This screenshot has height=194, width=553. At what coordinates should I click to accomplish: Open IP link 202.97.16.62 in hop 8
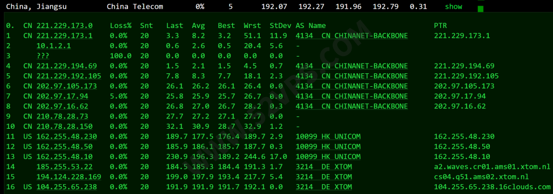tap(63, 106)
